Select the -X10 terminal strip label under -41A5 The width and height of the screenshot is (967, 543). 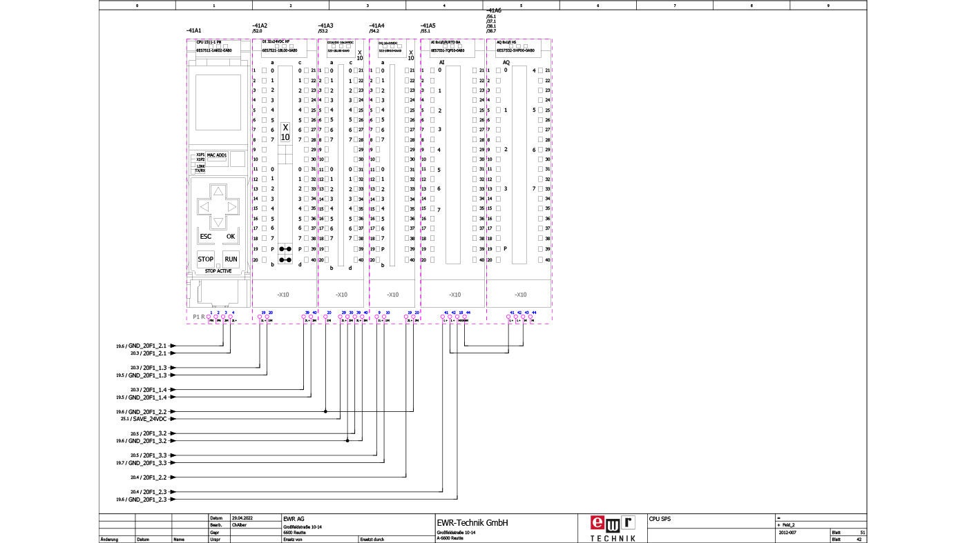(x=456, y=295)
